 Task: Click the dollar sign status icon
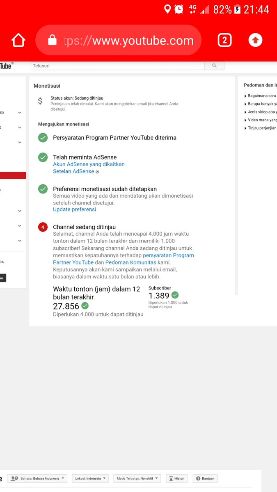[40, 101]
